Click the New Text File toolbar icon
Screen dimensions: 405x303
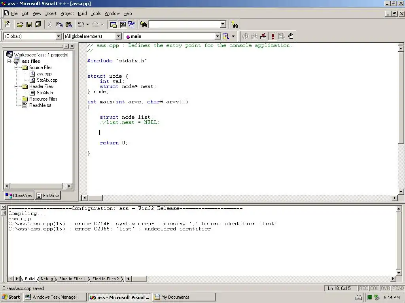[x=8, y=24]
